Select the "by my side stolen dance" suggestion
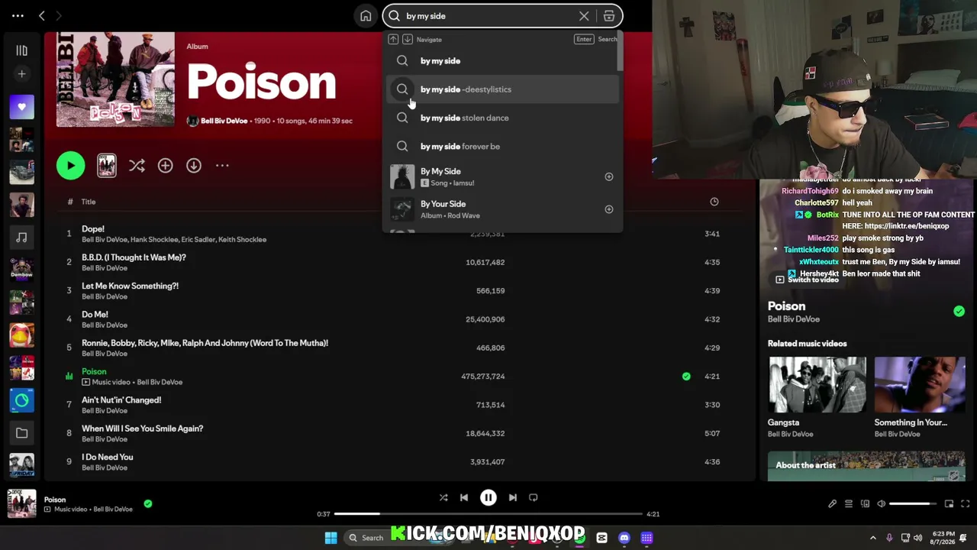The height and width of the screenshot is (550, 977). pyautogui.click(x=502, y=118)
